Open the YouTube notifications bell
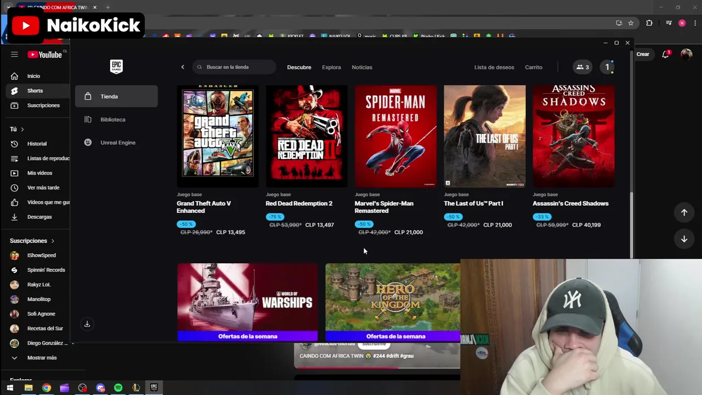 665,54
